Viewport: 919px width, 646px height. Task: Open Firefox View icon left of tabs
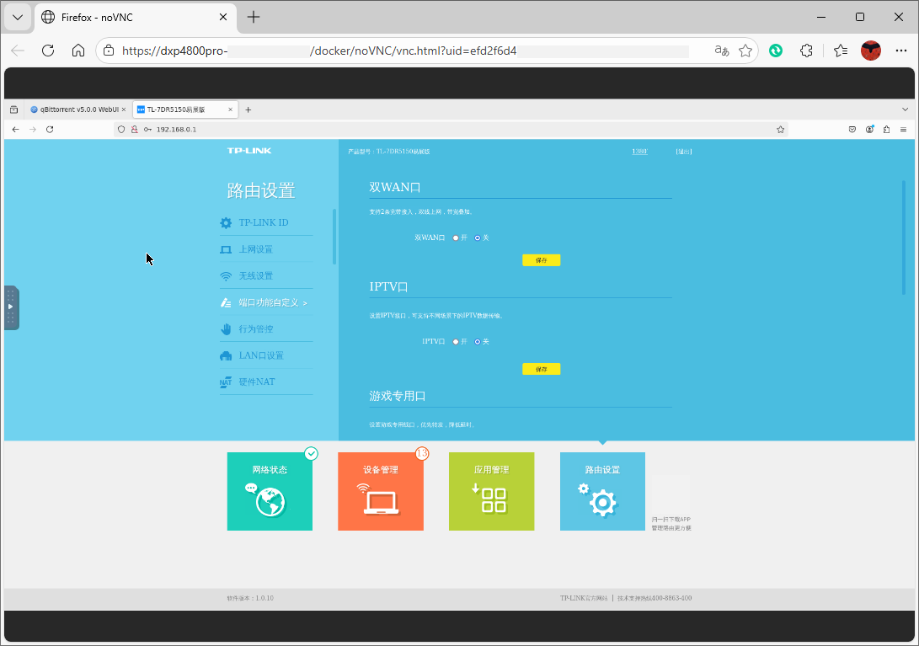coord(14,109)
